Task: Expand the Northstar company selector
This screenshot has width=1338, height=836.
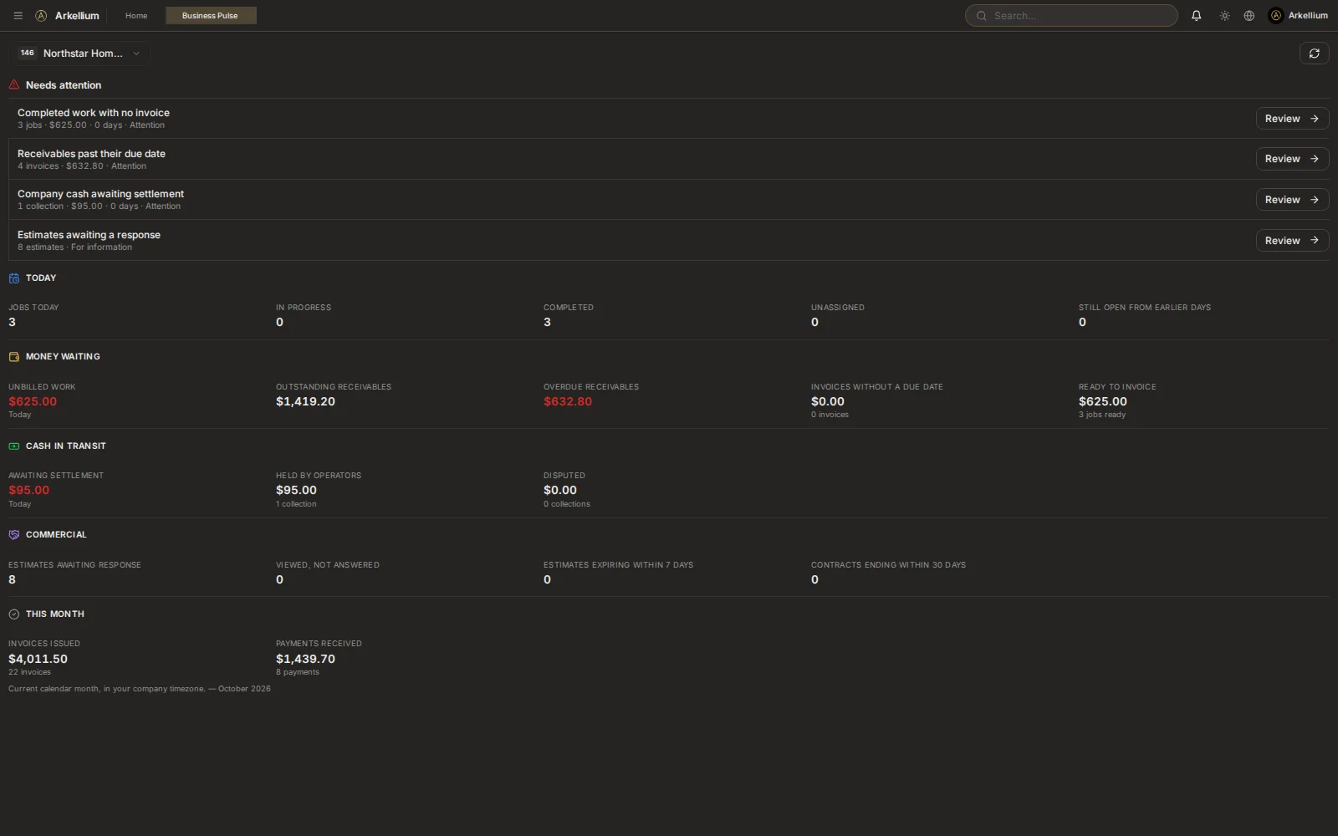Action: tap(80, 54)
